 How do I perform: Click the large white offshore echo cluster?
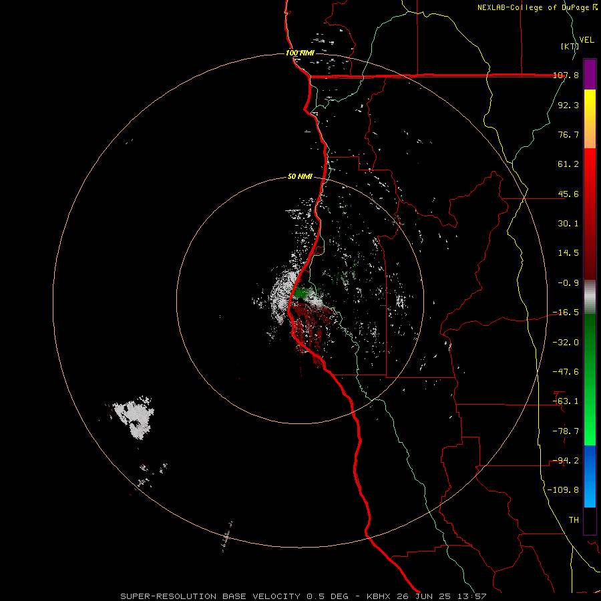point(134,417)
